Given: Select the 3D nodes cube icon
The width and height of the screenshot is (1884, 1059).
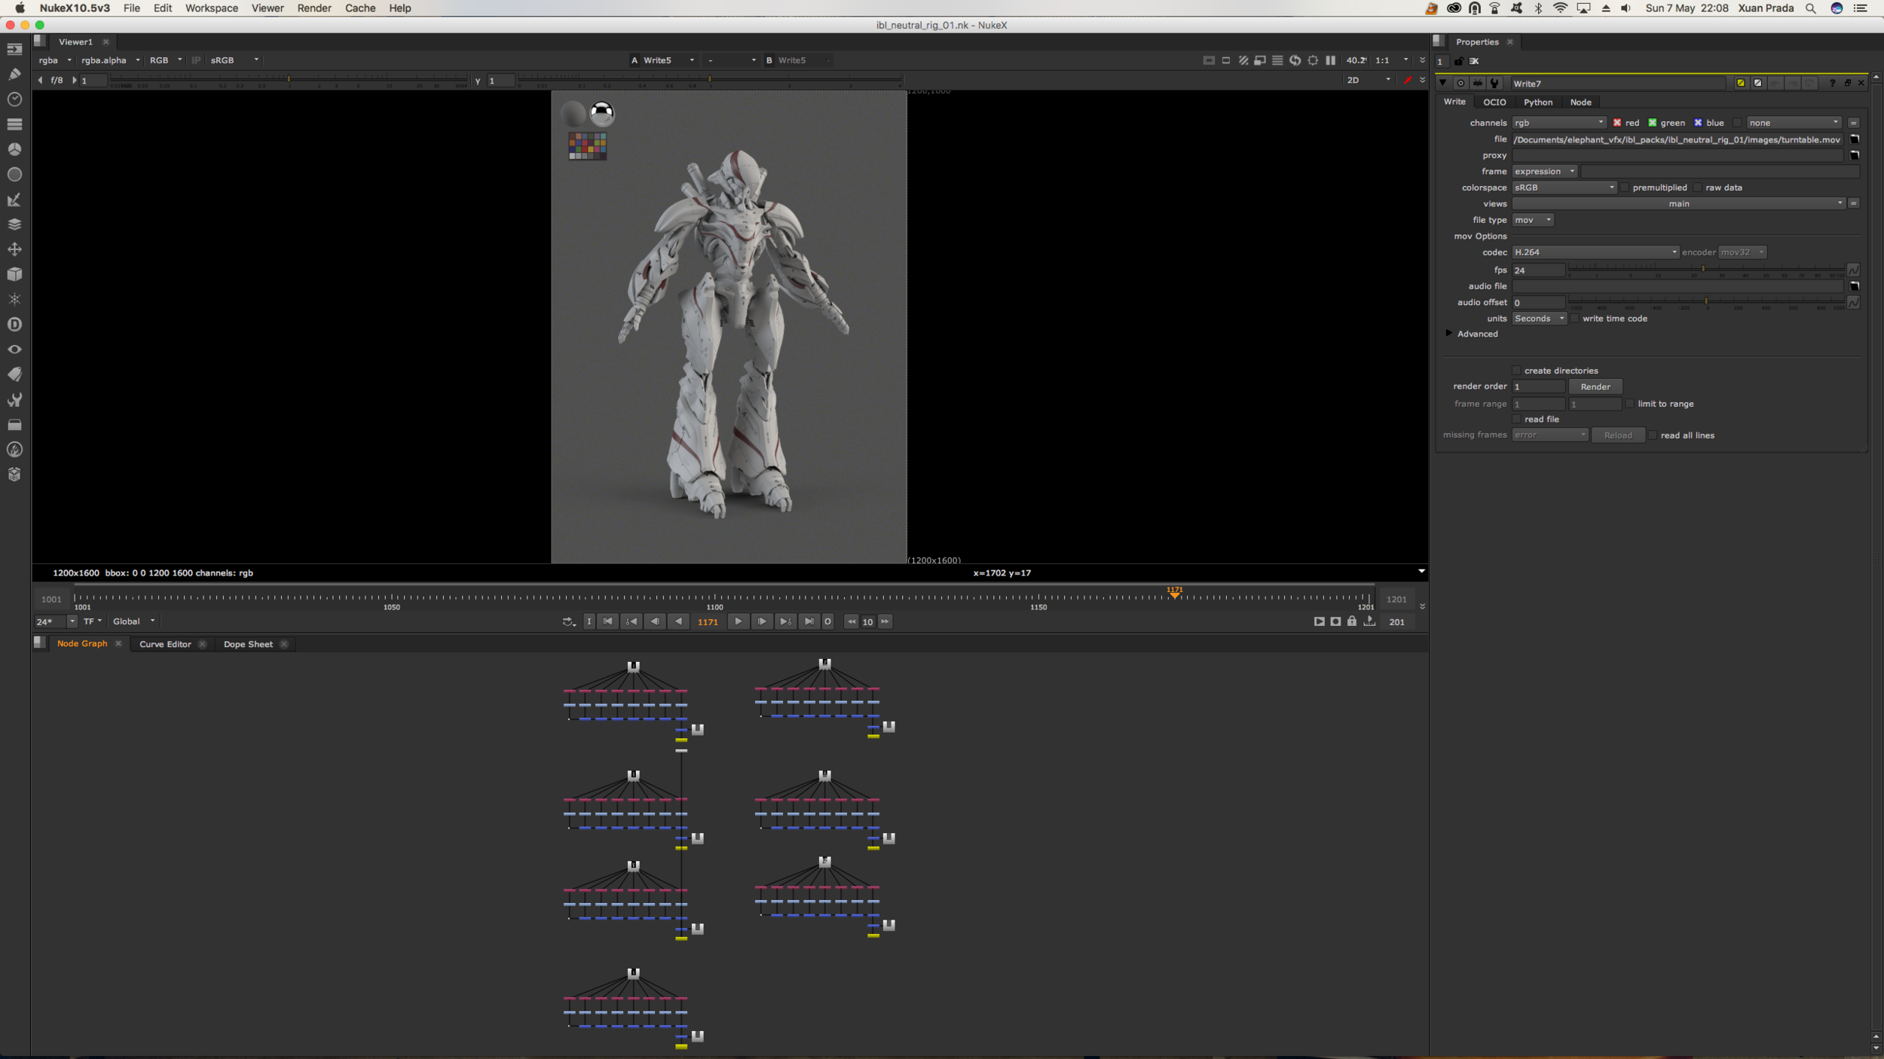Looking at the screenshot, I should 14,274.
